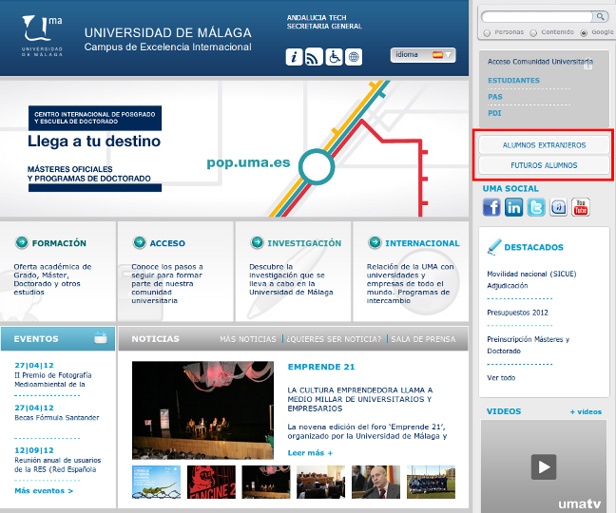
Task: Select the Google search radio button
Action: (x=584, y=33)
